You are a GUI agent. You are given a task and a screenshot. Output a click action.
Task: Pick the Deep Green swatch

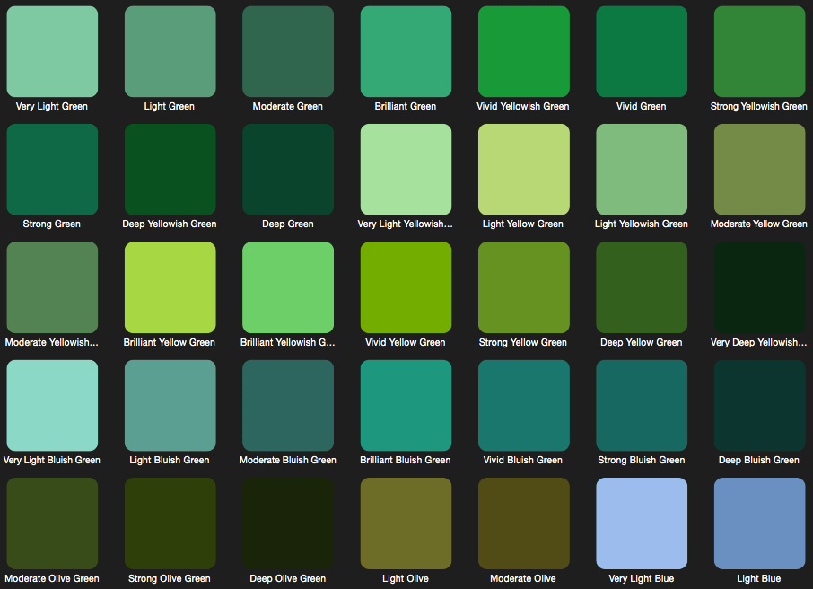pos(287,169)
